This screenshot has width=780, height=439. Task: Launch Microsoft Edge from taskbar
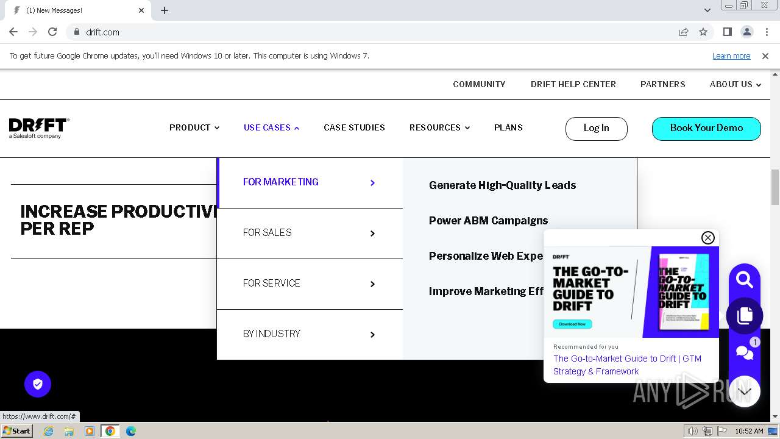[131, 431]
